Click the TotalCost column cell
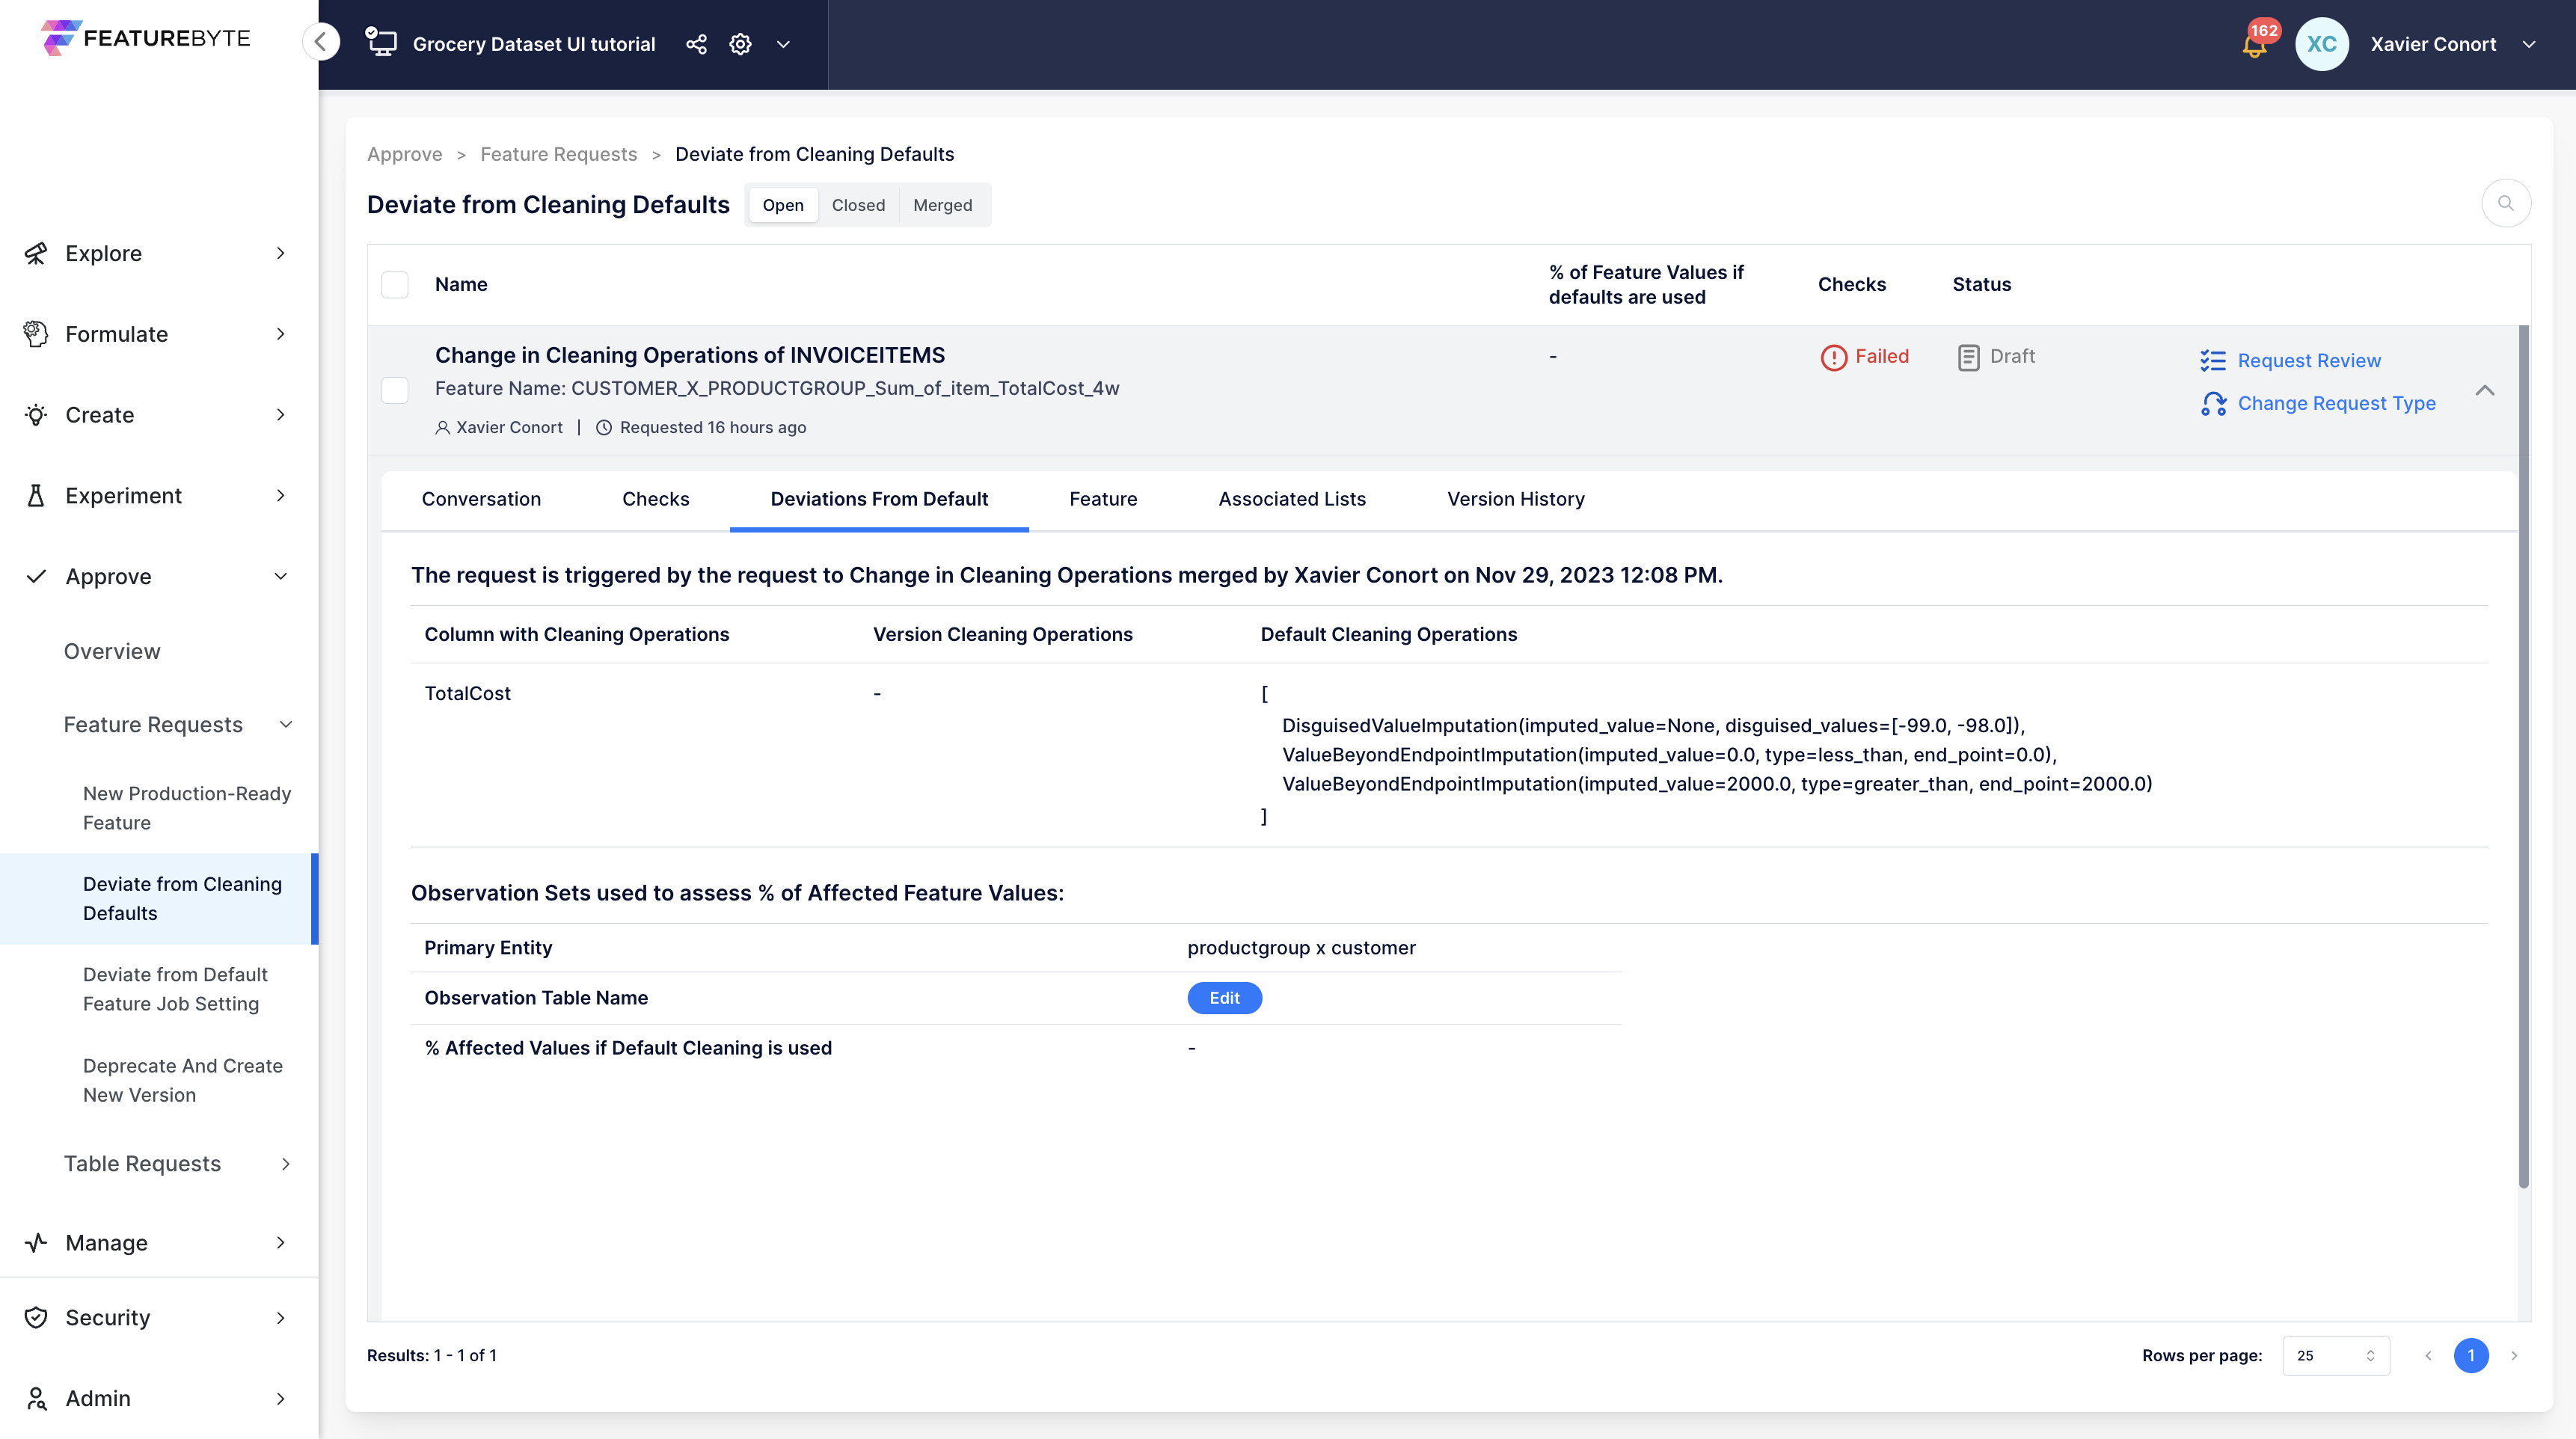This screenshot has height=1439, width=2576. 467,694
